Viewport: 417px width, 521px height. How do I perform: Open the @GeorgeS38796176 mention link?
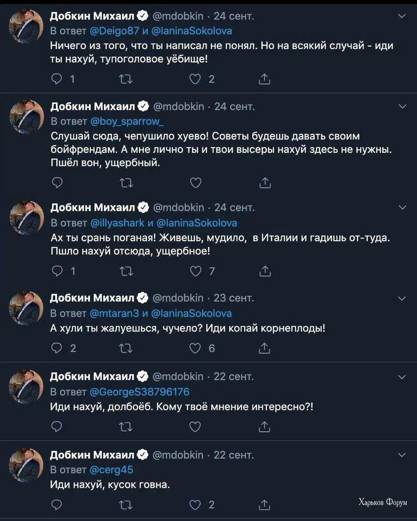coord(139,392)
